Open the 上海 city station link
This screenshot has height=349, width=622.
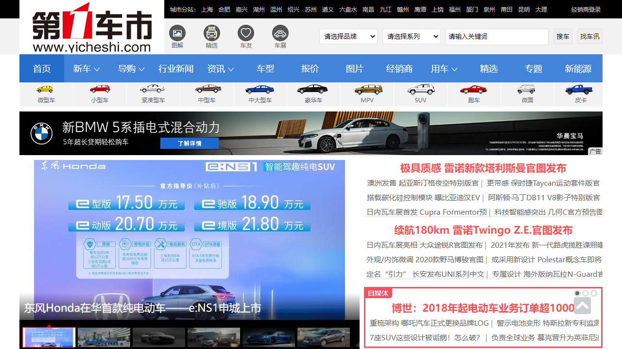tap(207, 9)
